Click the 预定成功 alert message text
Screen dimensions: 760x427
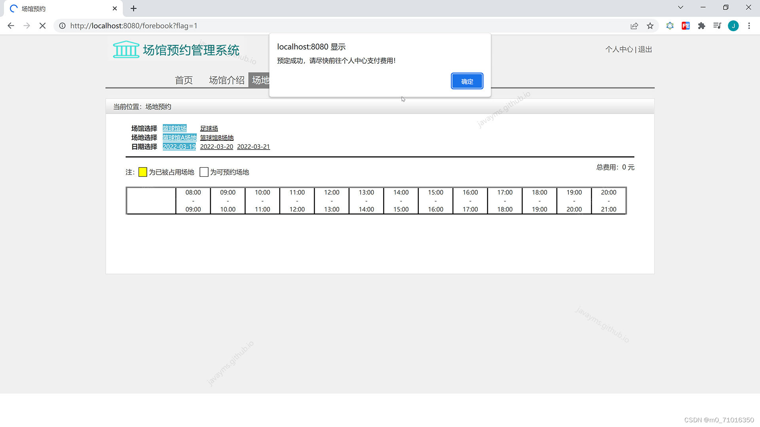(336, 60)
